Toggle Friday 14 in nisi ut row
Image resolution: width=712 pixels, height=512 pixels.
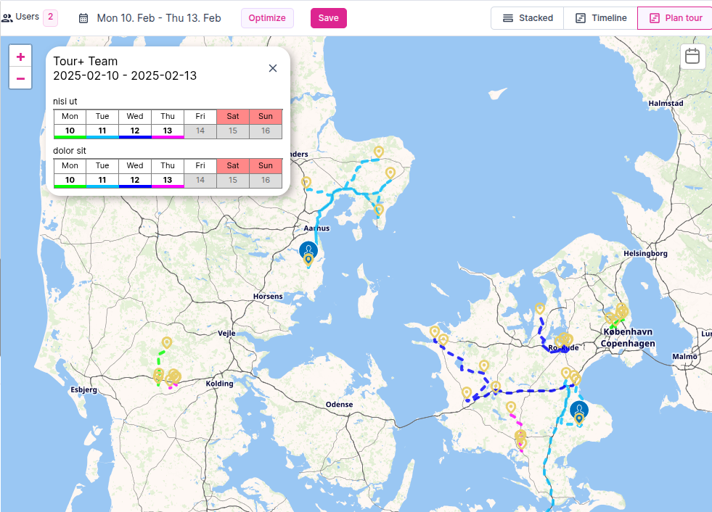(x=200, y=131)
